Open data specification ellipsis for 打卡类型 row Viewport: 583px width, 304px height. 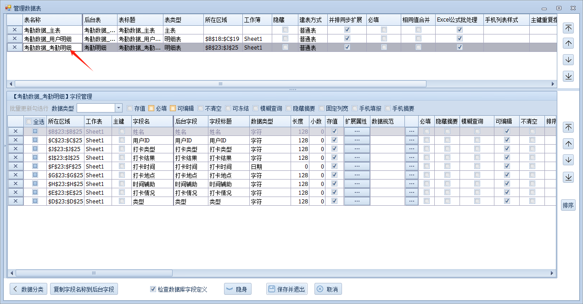[x=411, y=149]
